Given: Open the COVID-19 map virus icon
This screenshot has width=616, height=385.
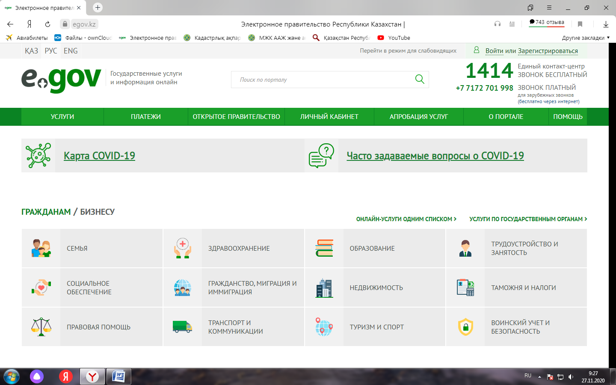Looking at the screenshot, I should pos(38,155).
